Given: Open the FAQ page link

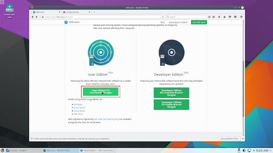Looking at the screenshot, I should click(163, 23).
